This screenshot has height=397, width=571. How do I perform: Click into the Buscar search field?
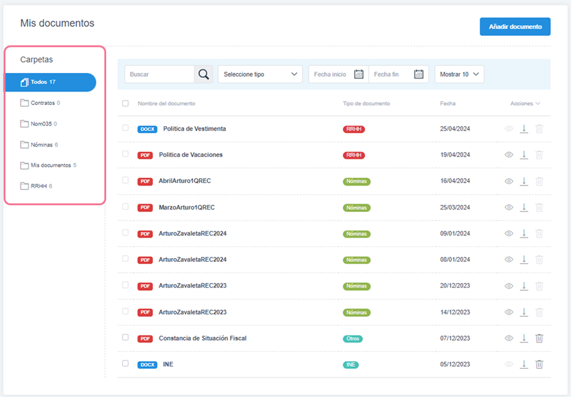(x=159, y=74)
